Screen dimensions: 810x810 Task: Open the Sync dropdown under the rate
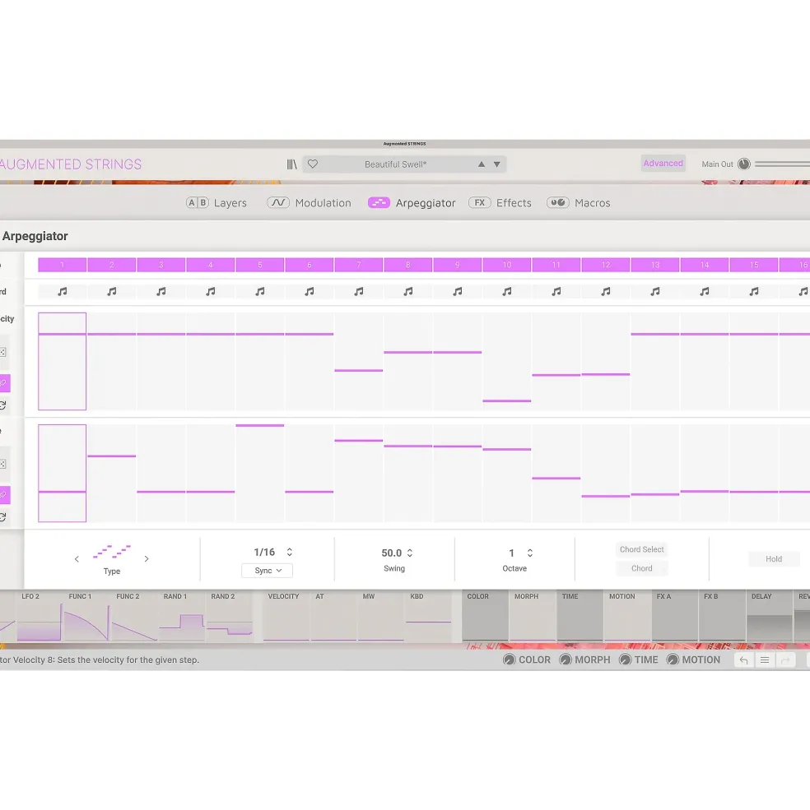pyautogui.click(x=268, y=571)
